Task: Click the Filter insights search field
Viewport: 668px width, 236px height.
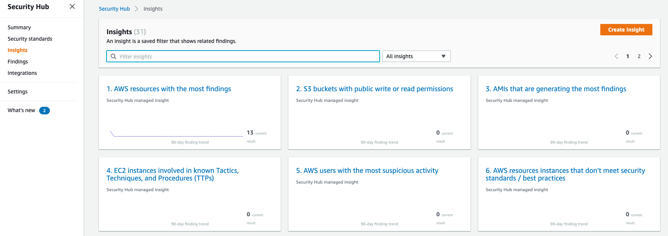Action: pyautogui.click(x=247, y=56)
